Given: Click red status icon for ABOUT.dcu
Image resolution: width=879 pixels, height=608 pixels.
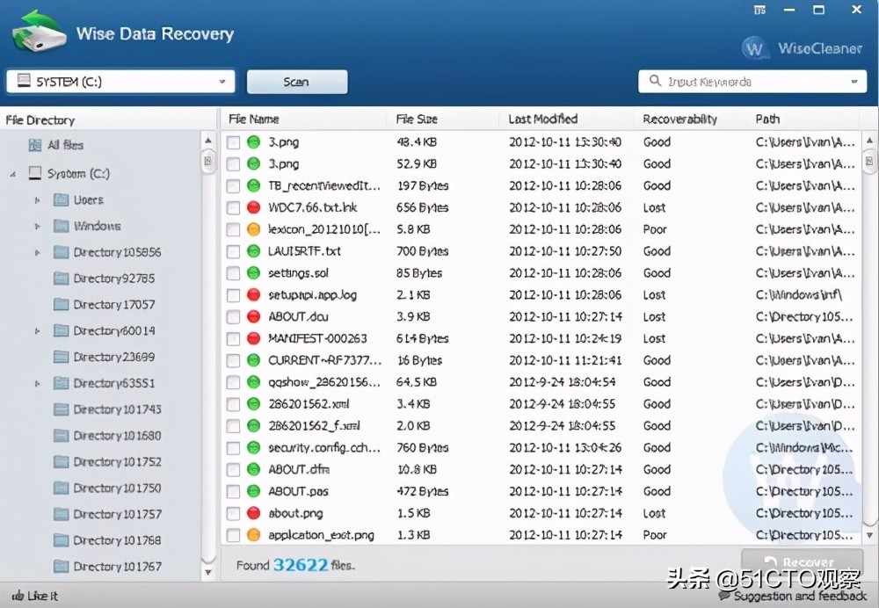Looking at the screenshot, I should click(x=254, y=316).
